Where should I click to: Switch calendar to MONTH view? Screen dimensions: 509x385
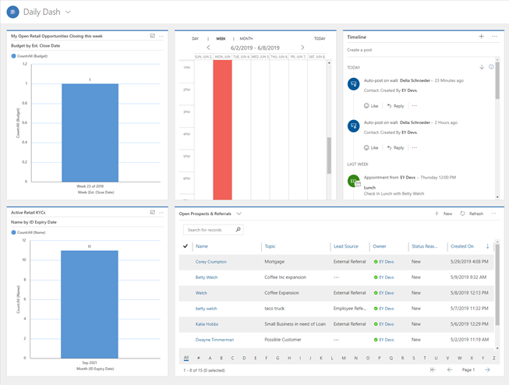click(246, 38)
